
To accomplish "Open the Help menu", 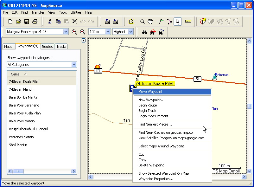I will tap(88, 12).
